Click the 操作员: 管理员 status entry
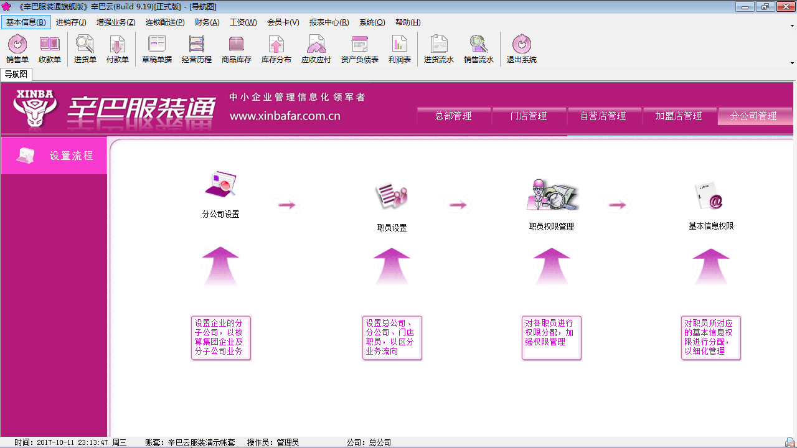 pyautogui.click(x=273, y=442)
